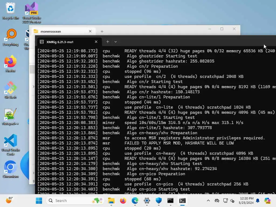Image resolution: width=276 pixels, height=207 pixels.
Task: Open Visual Studio Code desktop shortcut
Action: pos(11,145)
